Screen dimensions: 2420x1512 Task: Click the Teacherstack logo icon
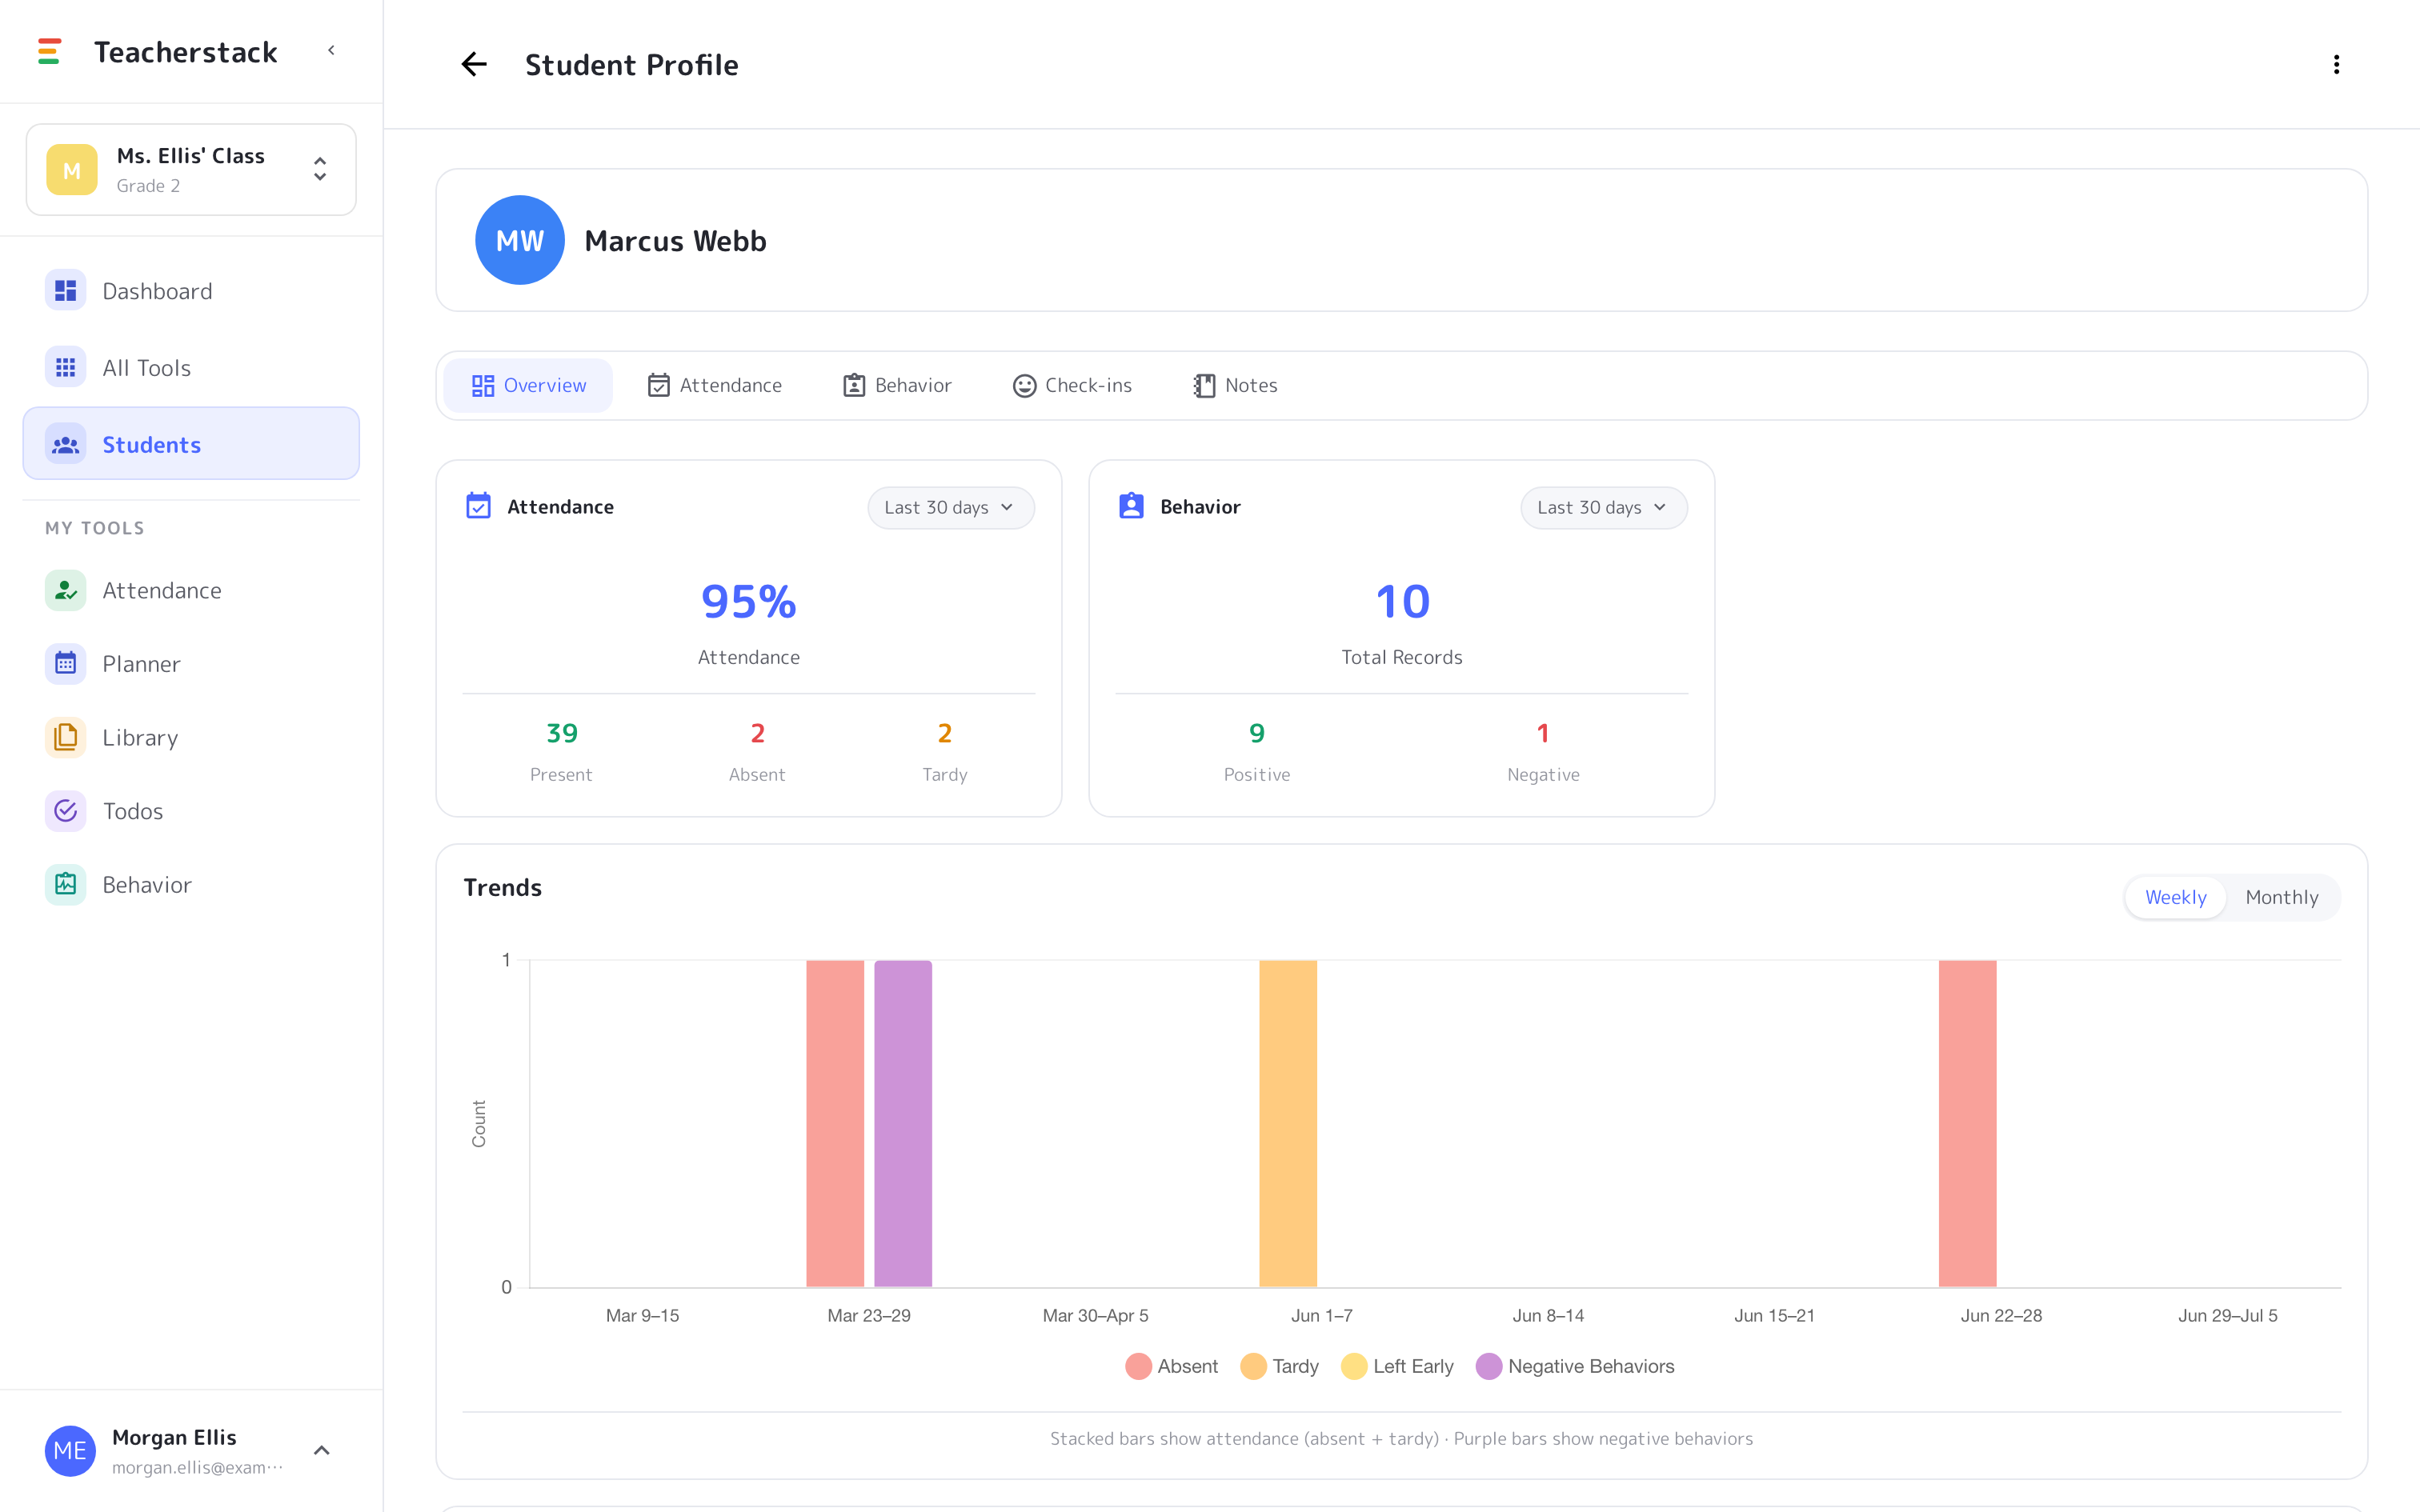coord(49,51)
